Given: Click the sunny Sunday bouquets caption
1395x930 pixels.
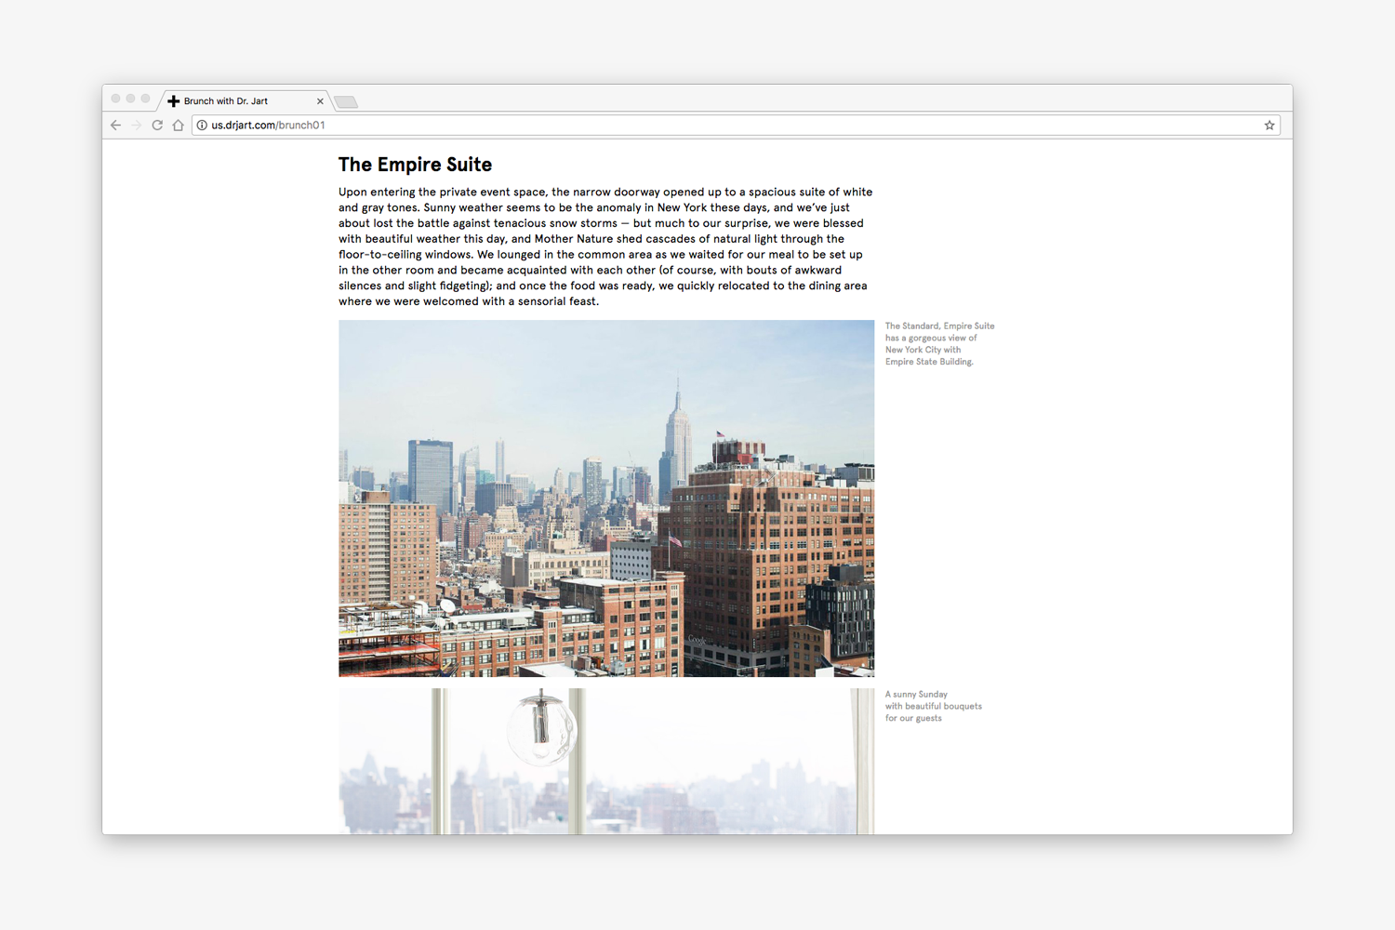Looking at the screenshot, I should point(933,706).
